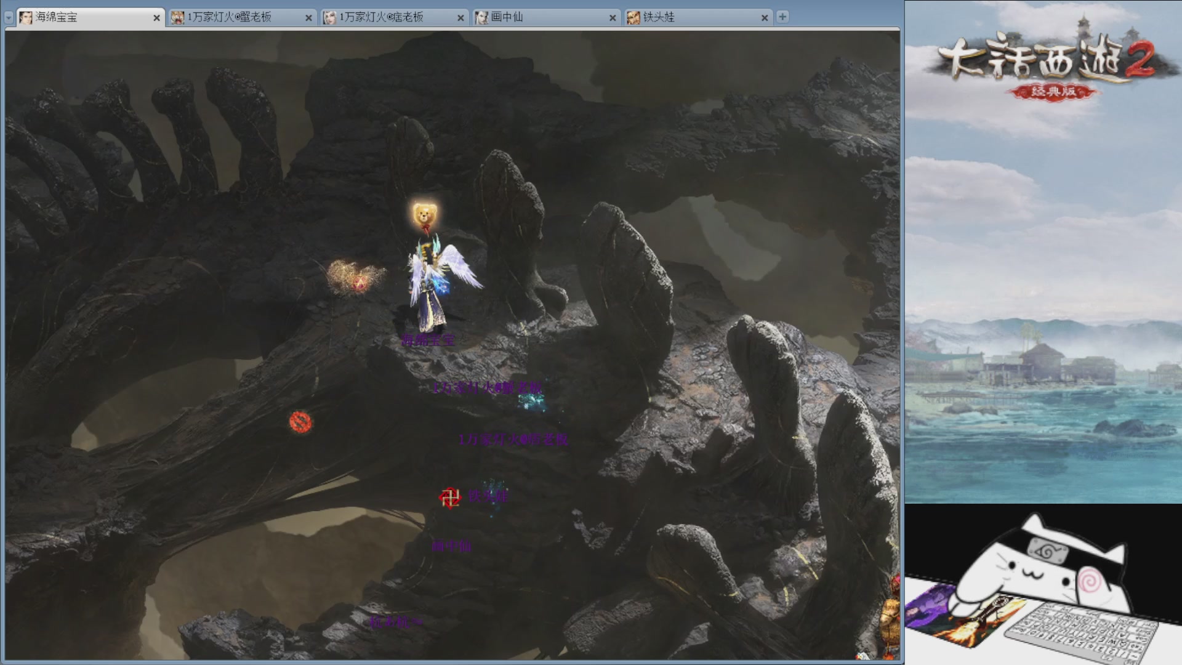Close the 1万家灯火@痞老板 tab

460,18
